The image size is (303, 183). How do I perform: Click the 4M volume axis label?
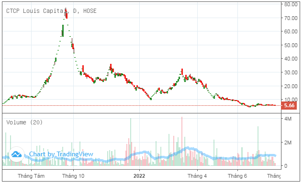[288, 119]
